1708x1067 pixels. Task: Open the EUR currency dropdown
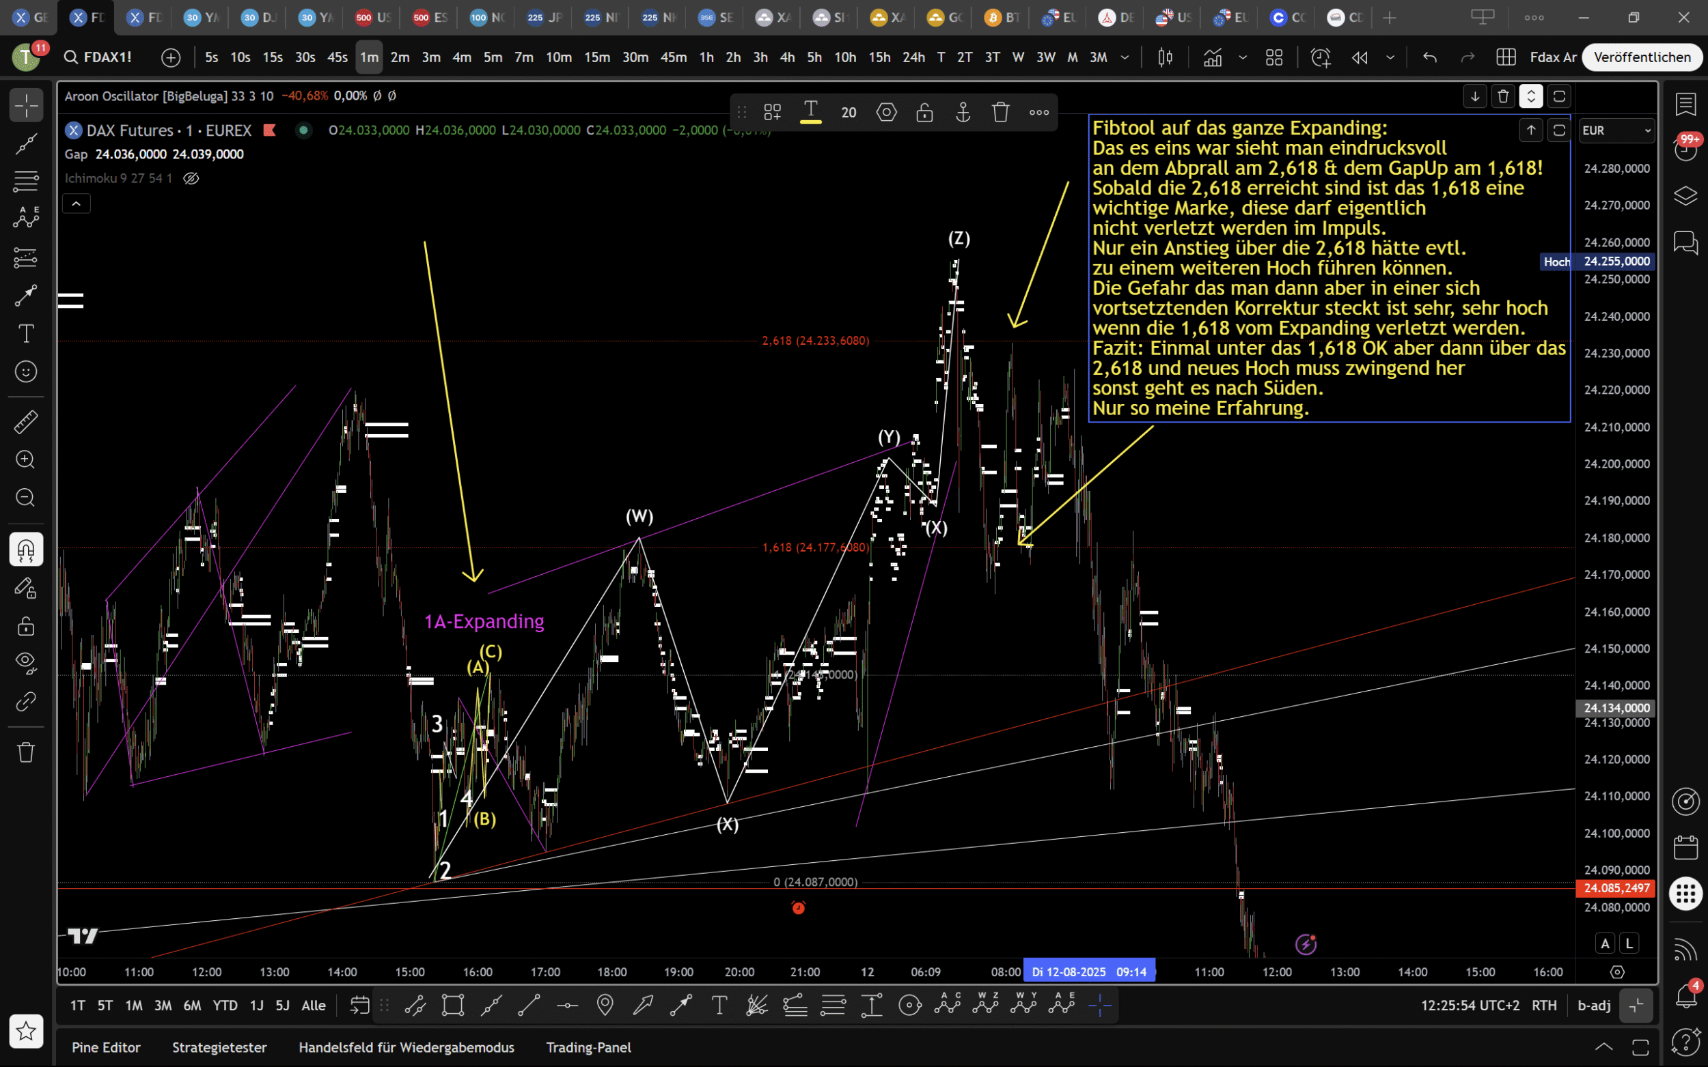pyautogui.click(x=1616, y=130)
